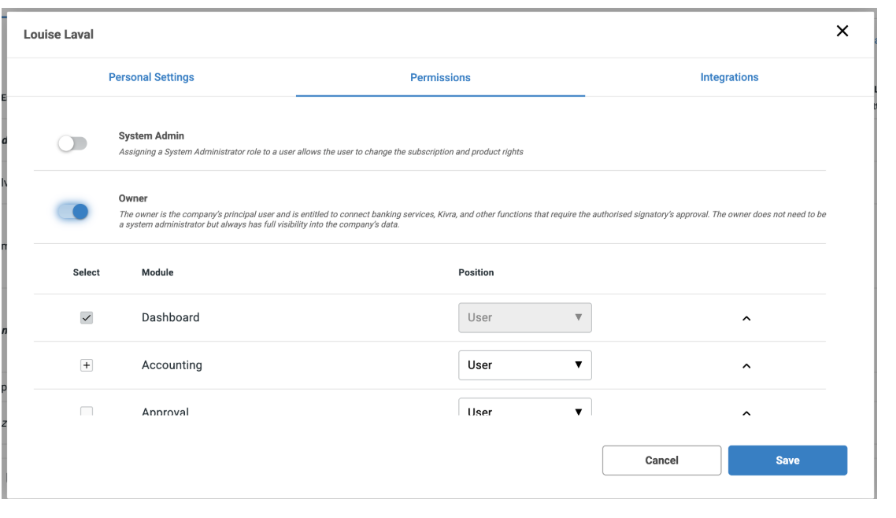Image resolution: width=896 pixels, height=518 pixels.
Task: Collapse the Approval row chevron
Action: [746, 413]
